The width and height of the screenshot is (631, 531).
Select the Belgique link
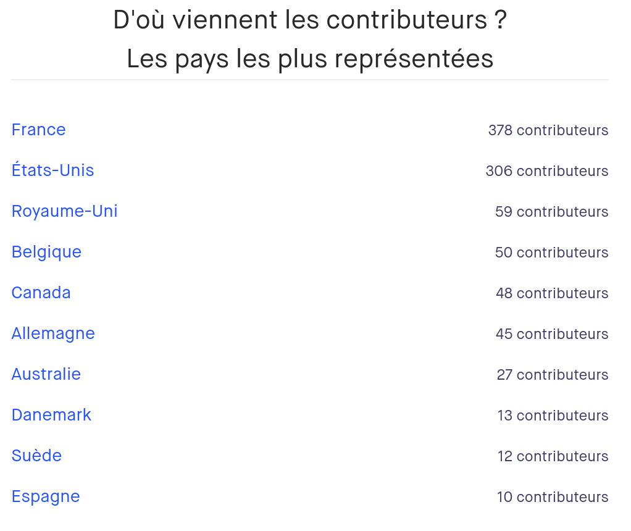click(46, 252)
